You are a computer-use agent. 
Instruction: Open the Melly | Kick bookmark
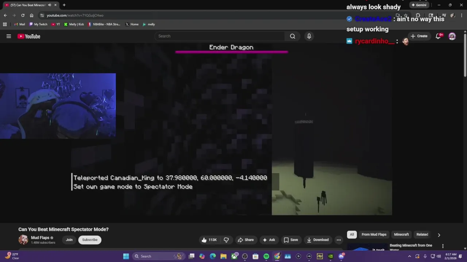pos(74,24)
